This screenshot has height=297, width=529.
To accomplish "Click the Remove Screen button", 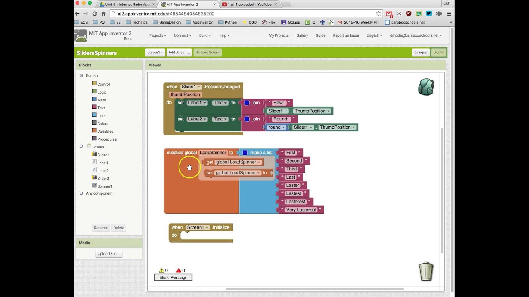I will point(207,52).
